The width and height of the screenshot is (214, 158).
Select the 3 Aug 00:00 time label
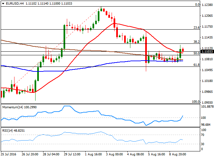[114, 154]
